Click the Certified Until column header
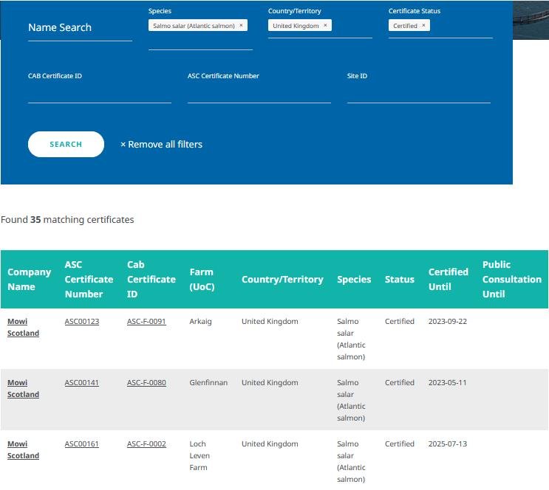 pos(448,279)
